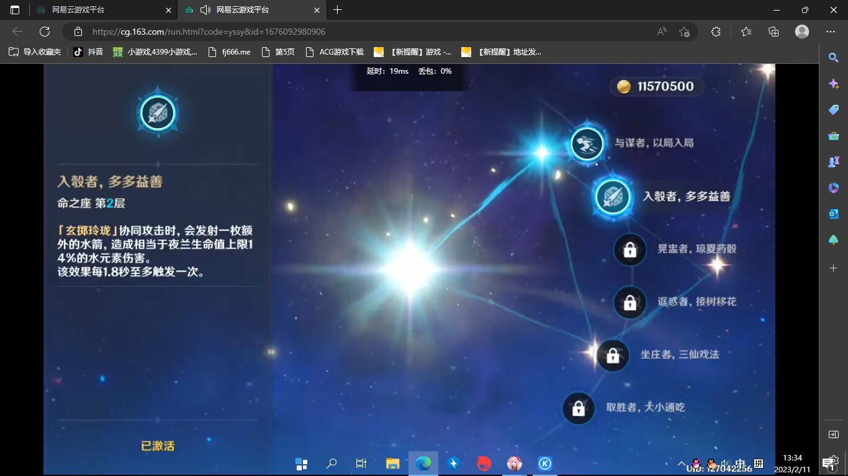This screenshot has width=848, height=476.
Task: Open the 小游戏,4399小游戏 bookmark
Action: [155, 52]
